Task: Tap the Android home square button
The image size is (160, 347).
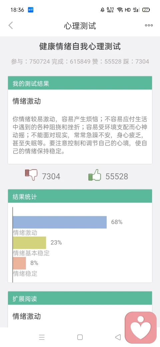Action: coord(80,337)
